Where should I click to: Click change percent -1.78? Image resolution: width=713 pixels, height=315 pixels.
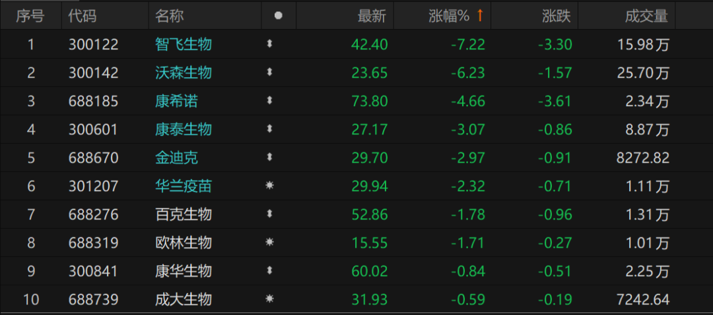point(468,214)
